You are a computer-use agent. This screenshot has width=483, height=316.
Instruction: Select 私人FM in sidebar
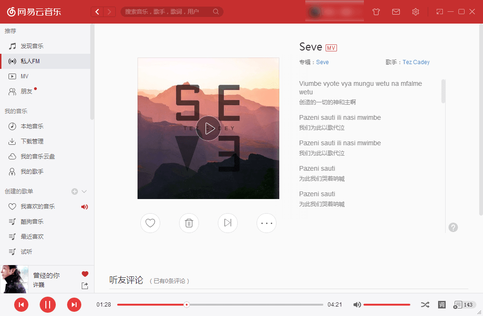click(x=45, y=61)
